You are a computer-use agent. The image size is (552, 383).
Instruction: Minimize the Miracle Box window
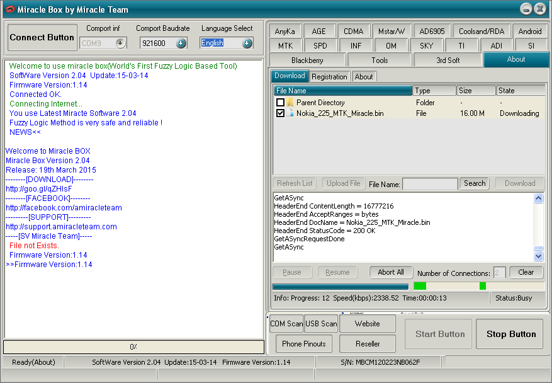click(x=526, y=9)
